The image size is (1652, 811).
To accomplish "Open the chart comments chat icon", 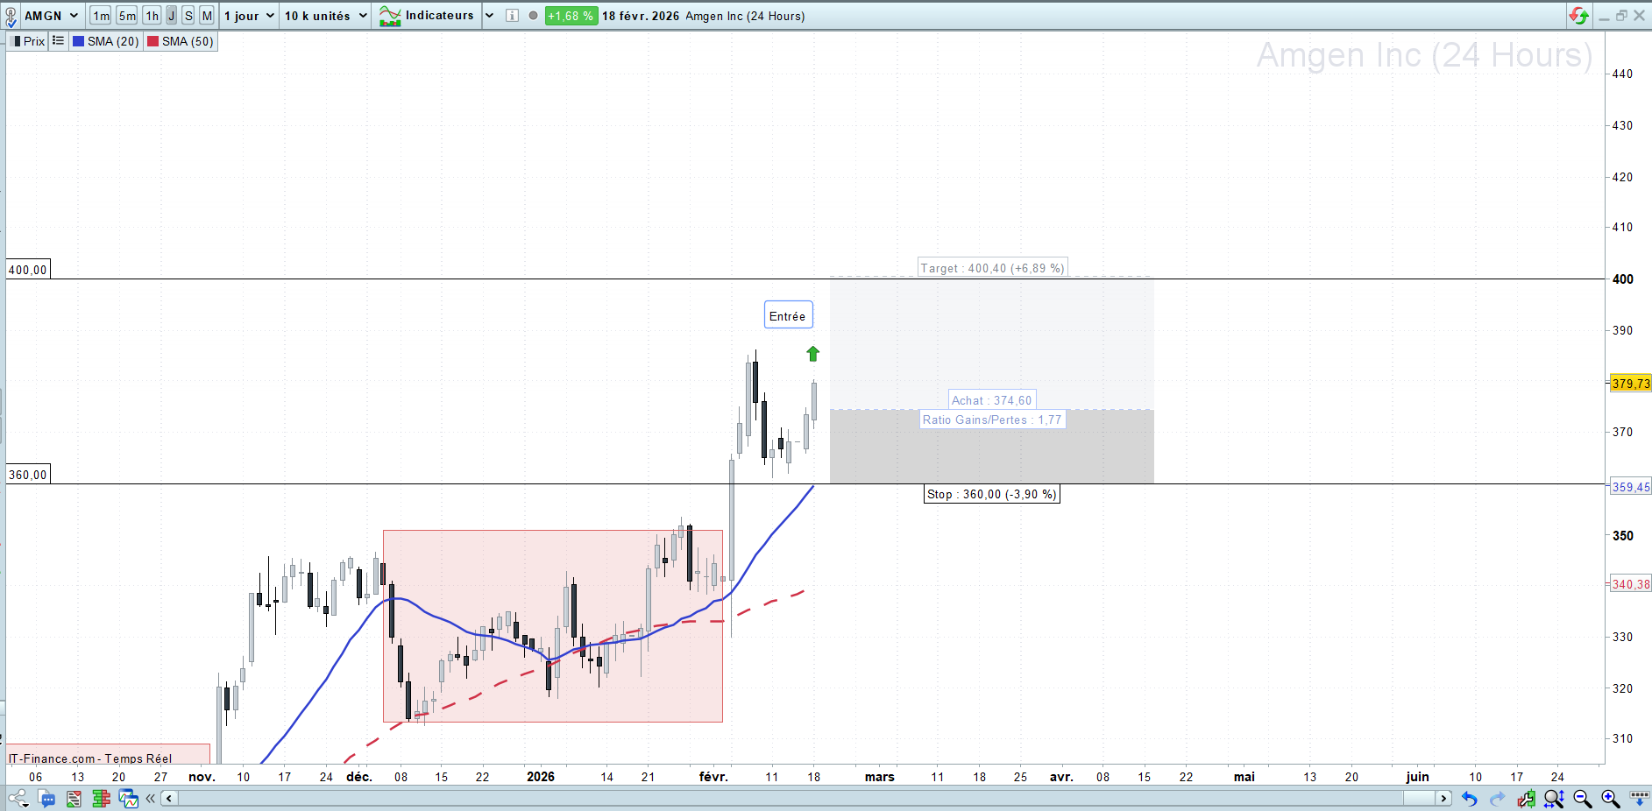I will coord(46,799).
